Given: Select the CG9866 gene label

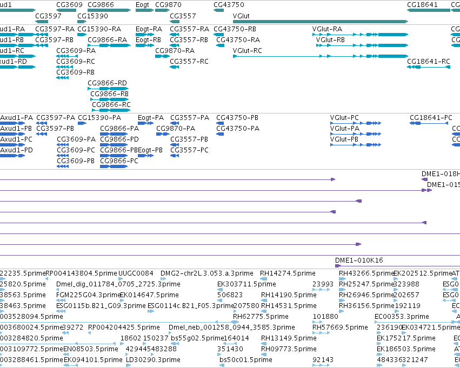Looking at the screenshot, I should (101, 5).
